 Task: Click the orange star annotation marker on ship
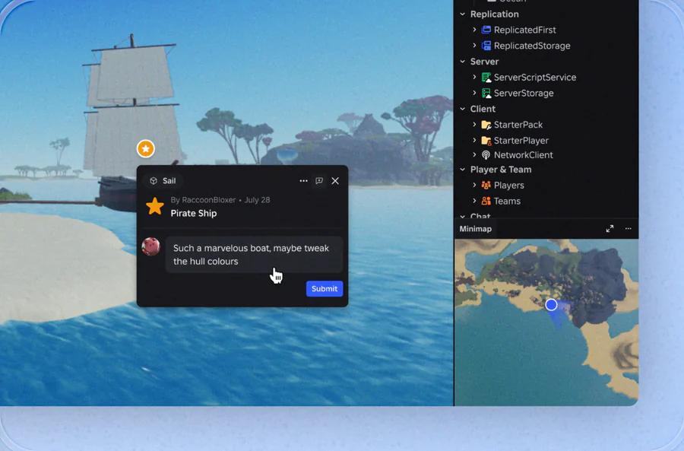point(146,149)
